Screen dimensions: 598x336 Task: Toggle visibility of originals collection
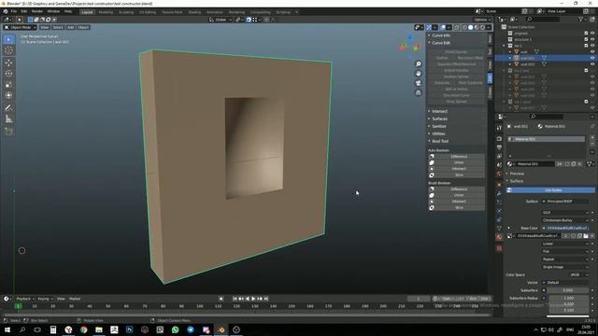click(x=592, y=34)
